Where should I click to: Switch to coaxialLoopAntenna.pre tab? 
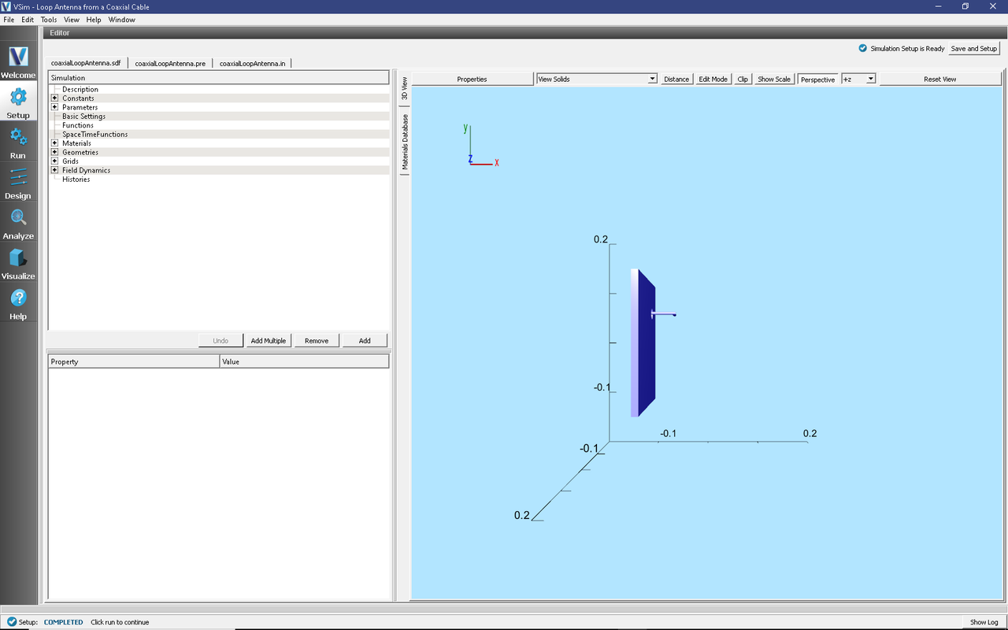(x=170, y=63)
